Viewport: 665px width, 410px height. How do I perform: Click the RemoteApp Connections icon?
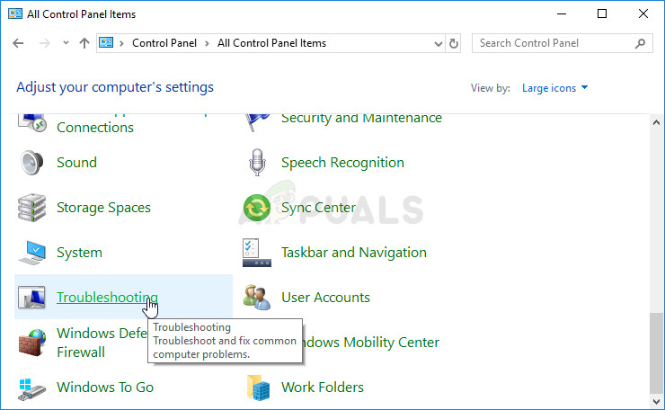coord(32,122)
